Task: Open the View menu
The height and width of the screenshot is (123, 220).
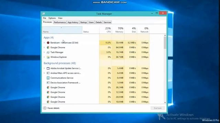Action: 60,18
